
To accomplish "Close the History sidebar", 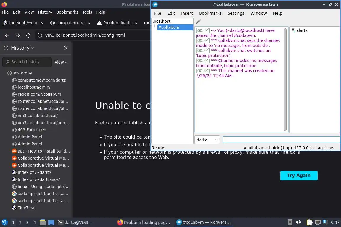I will point(66,48).
